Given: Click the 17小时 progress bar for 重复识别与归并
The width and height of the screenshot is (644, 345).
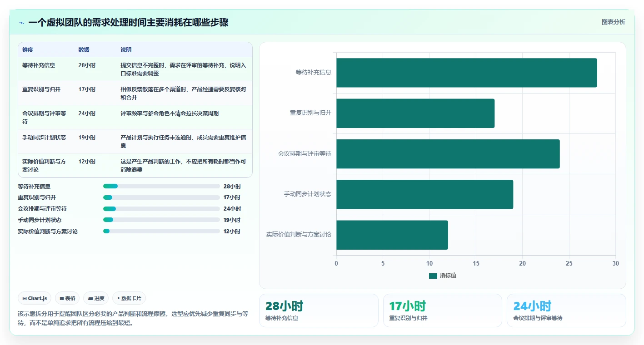Looking at the screenshot, I should point(161,197).
